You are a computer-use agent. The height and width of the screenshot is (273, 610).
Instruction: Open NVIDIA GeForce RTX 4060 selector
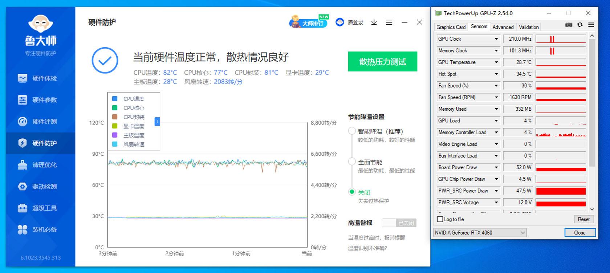point(480,233)
